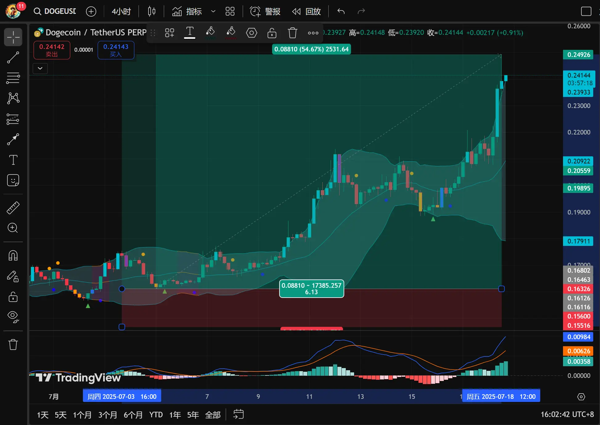Select the crosshair cursor tool

(13, 37)
